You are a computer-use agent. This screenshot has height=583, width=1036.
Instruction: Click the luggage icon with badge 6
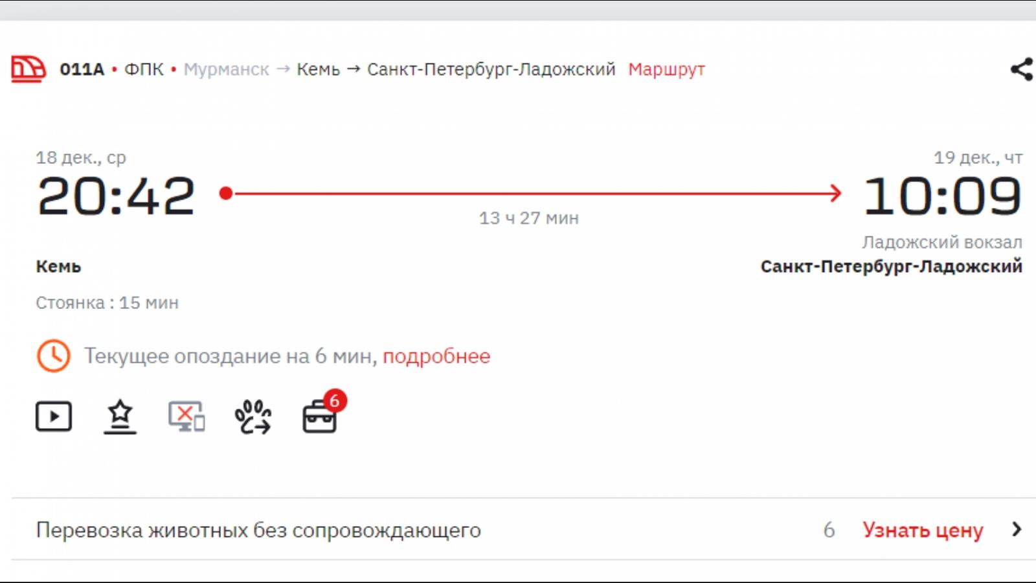(x=320, y=417)
